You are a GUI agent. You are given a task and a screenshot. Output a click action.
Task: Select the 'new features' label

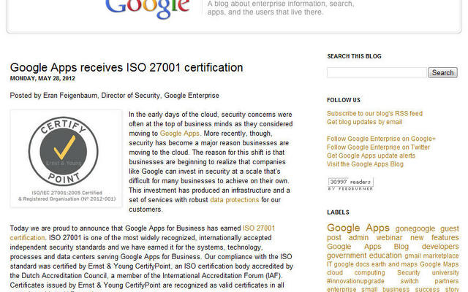[x=434, y=237]
